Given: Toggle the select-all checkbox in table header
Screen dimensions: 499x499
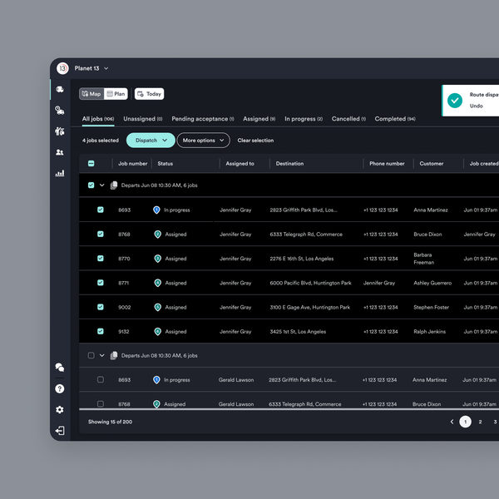Looking at the screenshot, I should coord(91,164).
